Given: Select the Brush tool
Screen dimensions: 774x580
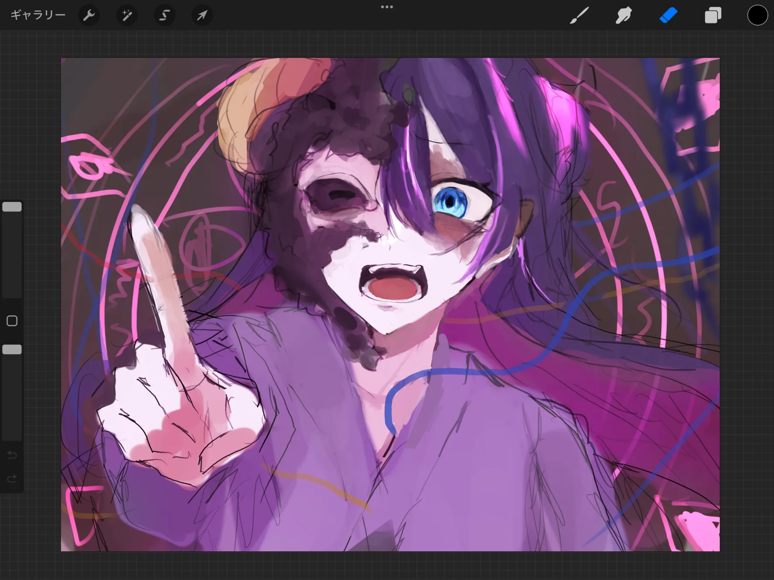Looking at the screenshot, I should 579,16.
